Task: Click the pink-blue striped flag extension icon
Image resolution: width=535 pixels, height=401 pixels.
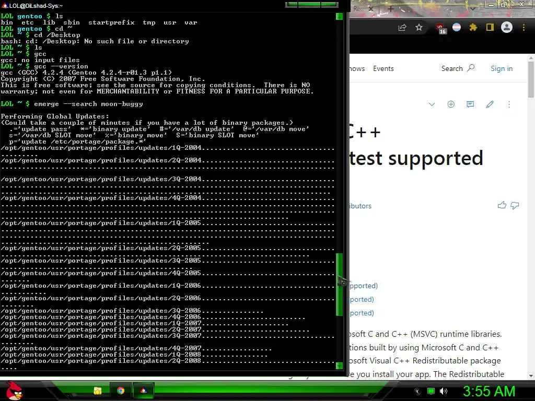Action: coord(457,28)
